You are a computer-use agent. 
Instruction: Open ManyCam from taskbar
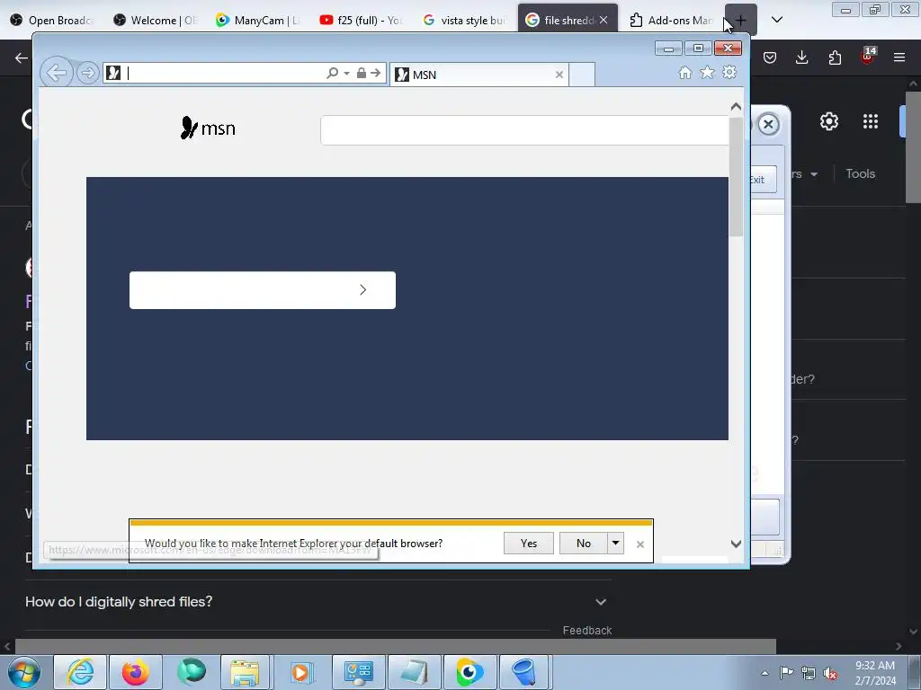pos(469,672)
